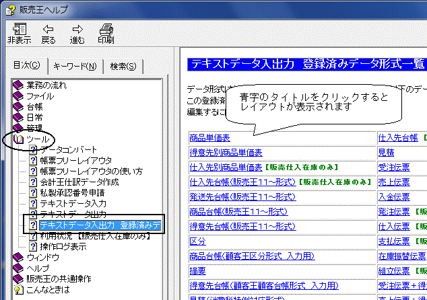Click the データコンバート topic icon
This screenshot has width=427, height=300.
33,150
